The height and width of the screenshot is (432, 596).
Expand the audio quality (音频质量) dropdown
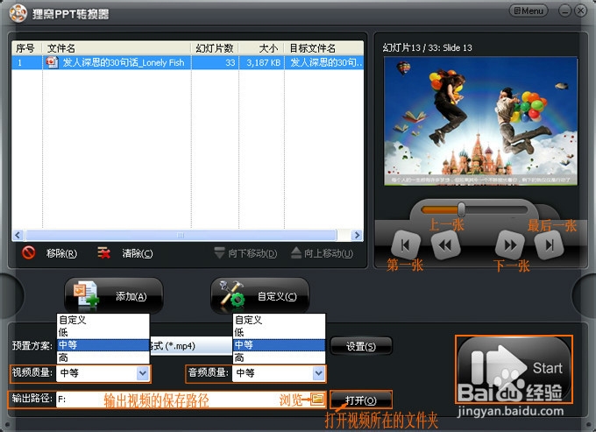pos(318,373)
